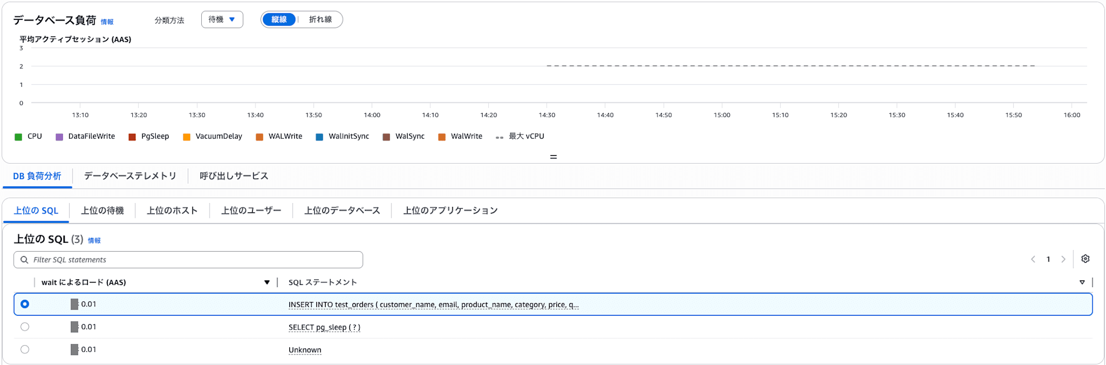
Task: Click load bar of INSERT row
Action: click(x=75, y=304)
